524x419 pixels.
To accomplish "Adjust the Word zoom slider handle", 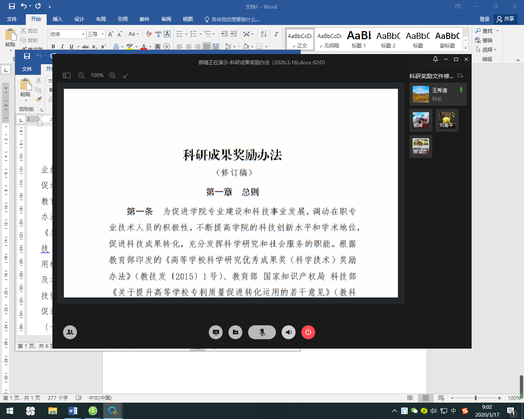I will click(x=475, y=398).
